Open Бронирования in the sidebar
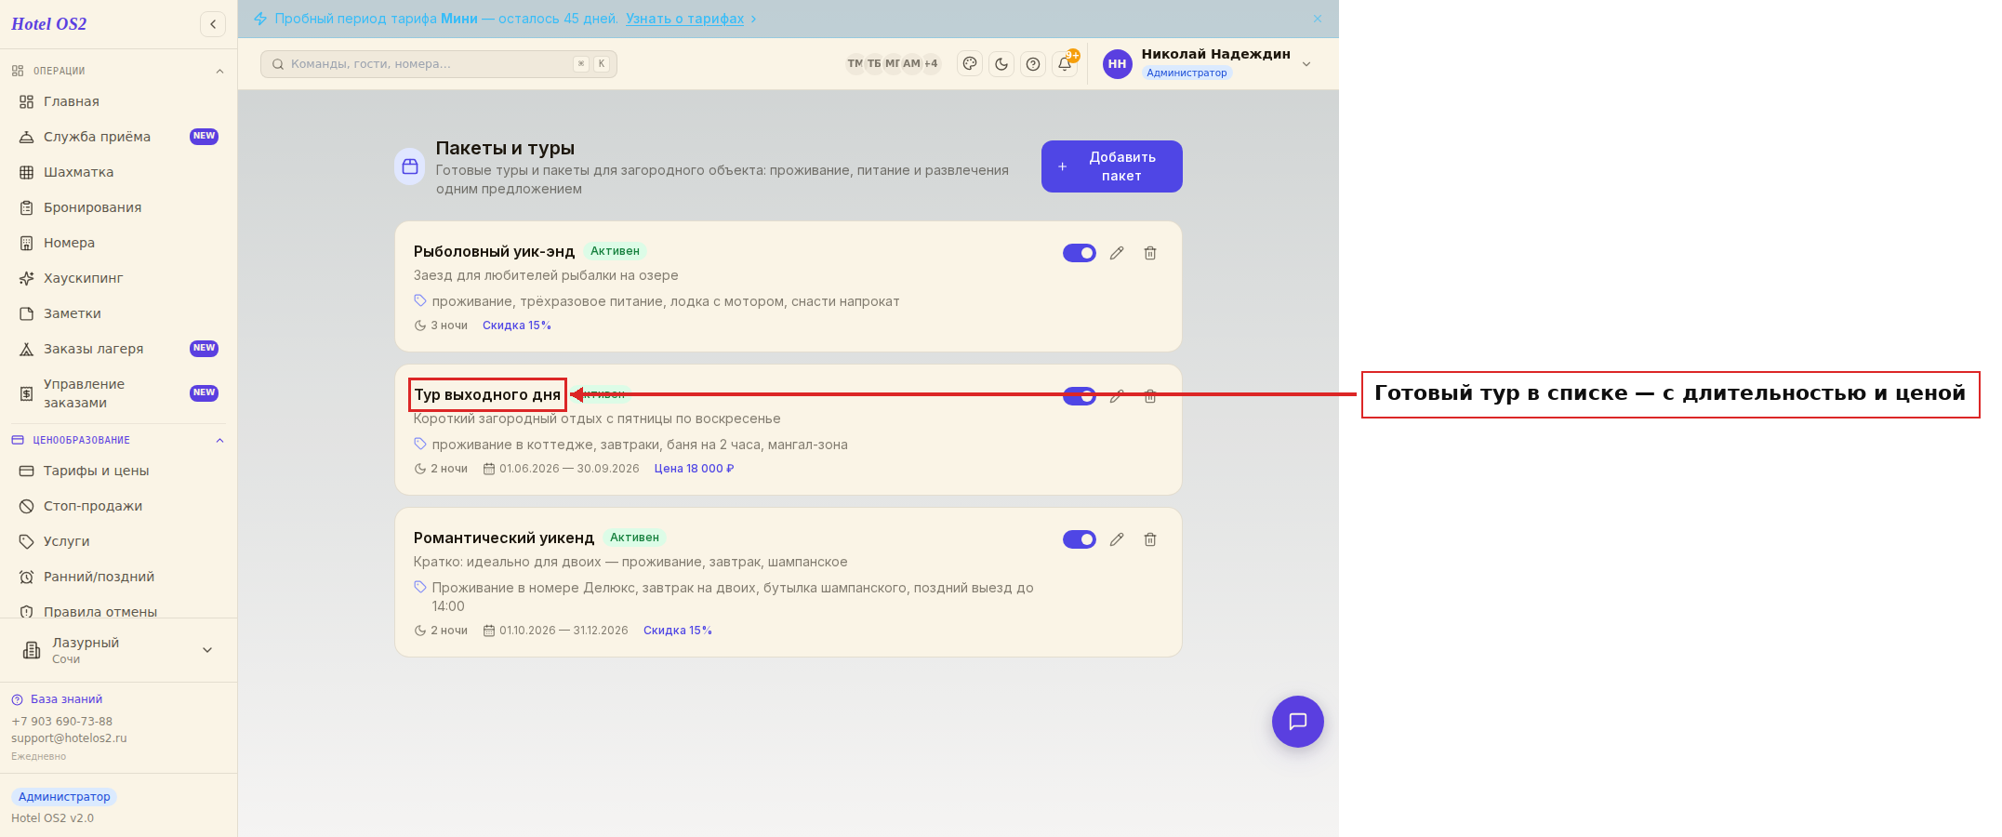2002x837 pixels. (118, 207)
